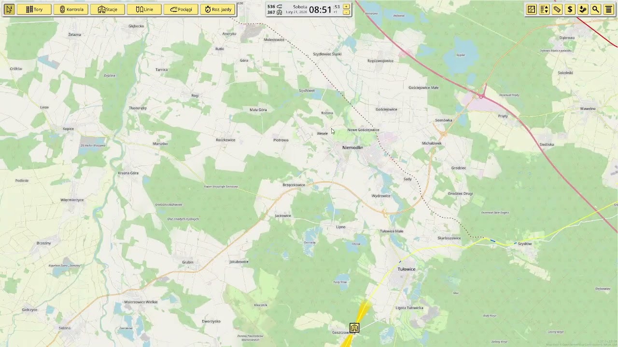Click the station marker near Goszczowice
Image resolution: width=618 pixels, height=347 pixels.
tap(354, 328)
